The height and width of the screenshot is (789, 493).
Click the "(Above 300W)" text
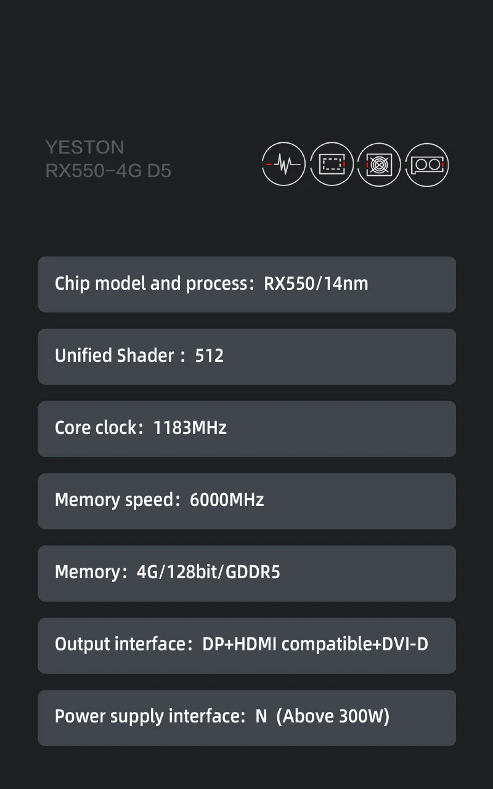333,717
